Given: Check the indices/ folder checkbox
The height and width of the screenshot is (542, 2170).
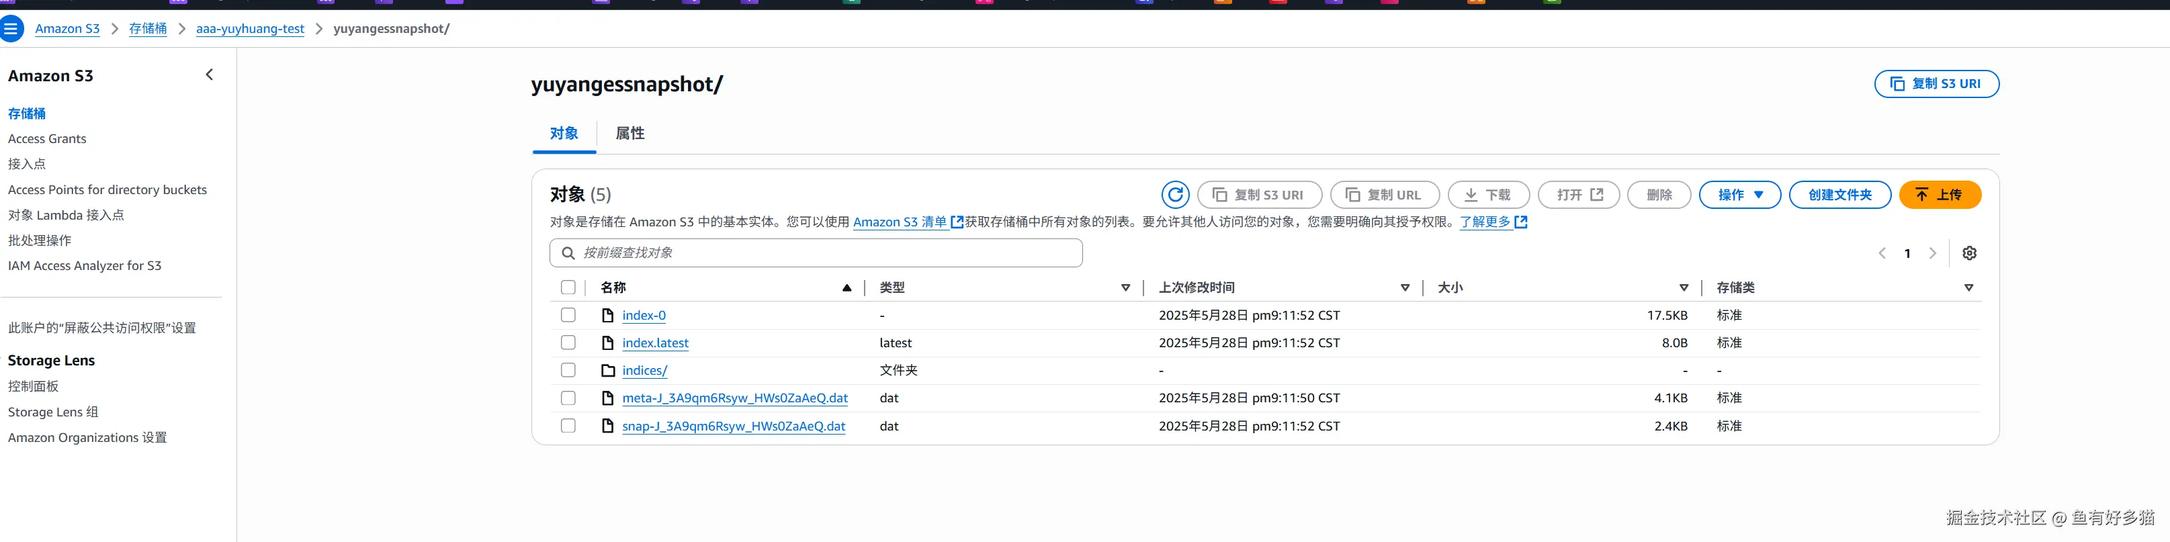Looking at the screenshot, I should point(568,370).
